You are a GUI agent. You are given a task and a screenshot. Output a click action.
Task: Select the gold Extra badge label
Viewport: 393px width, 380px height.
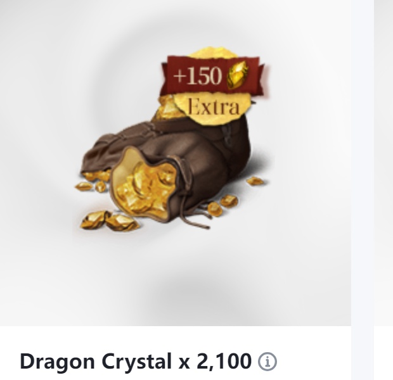tap(213, 107)
